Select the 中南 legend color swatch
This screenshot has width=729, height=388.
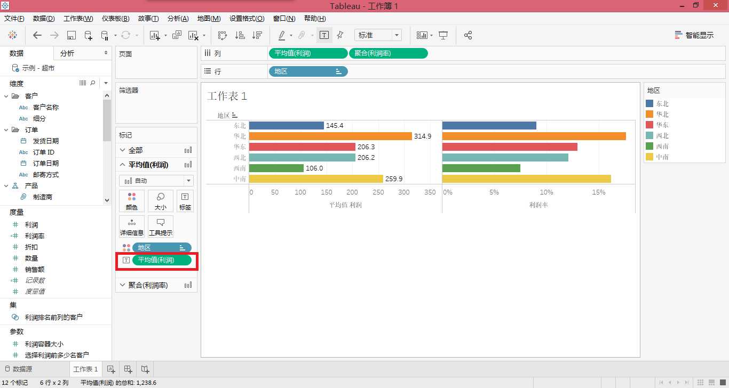[x=649, y=157]
